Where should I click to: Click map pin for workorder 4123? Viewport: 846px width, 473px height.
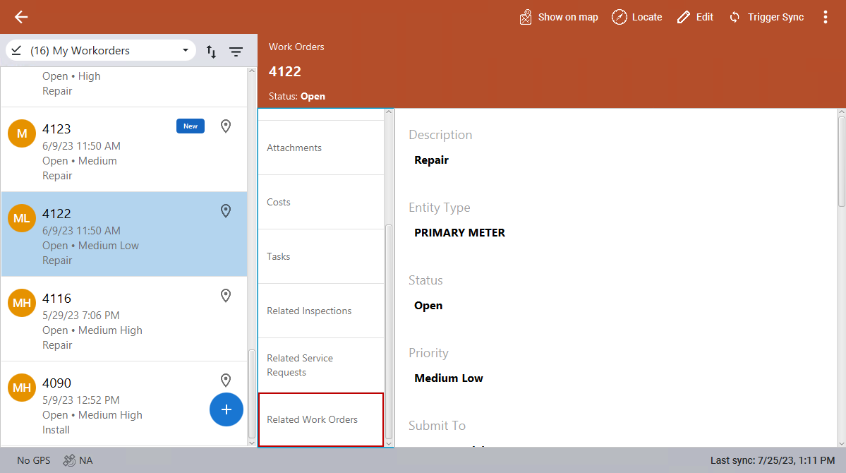click(x=226, y=126)
